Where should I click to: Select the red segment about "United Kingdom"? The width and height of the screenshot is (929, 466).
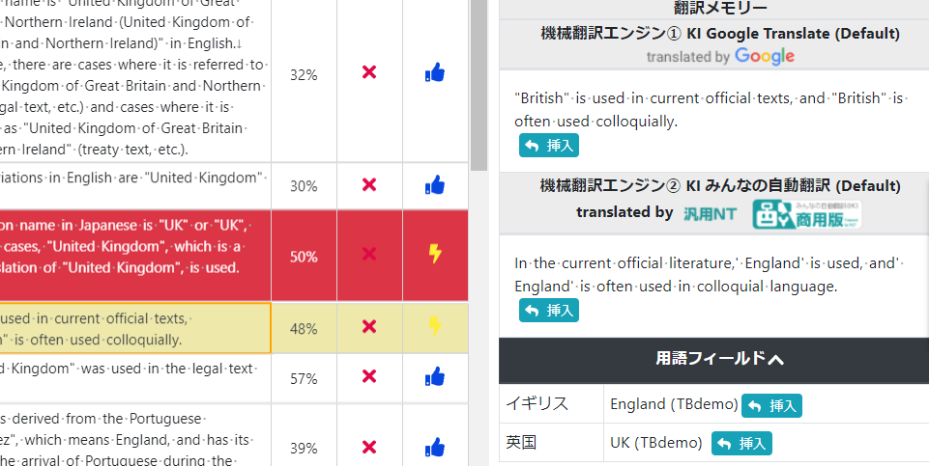pos(135,256)
